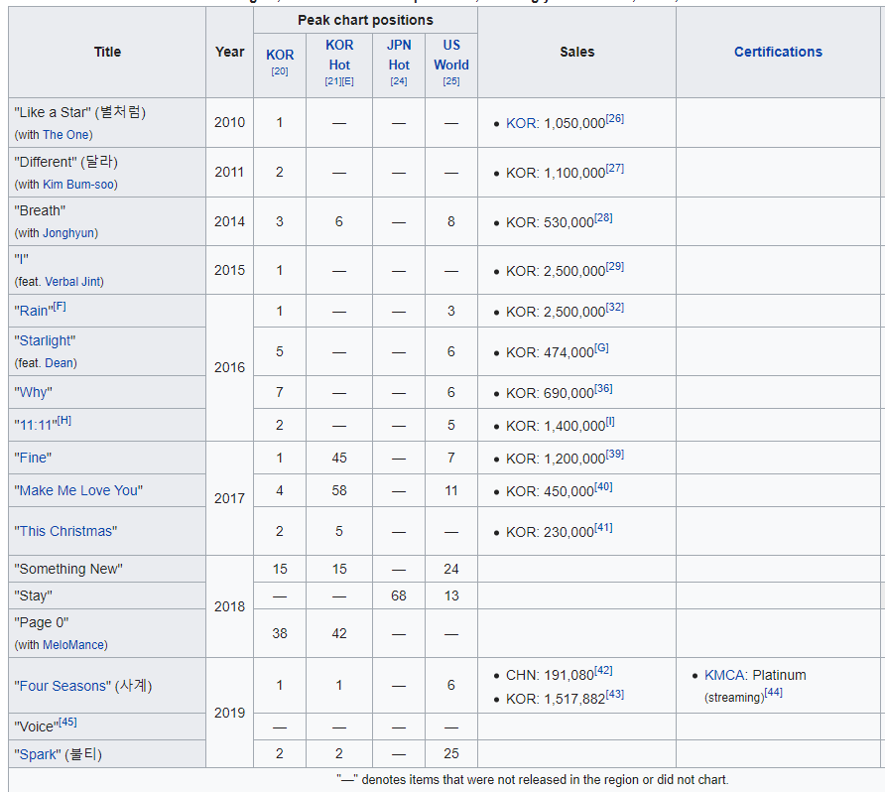Open the Certifications column header link
The width and height of the screenshot is (885, 792).
click(778, 52)
